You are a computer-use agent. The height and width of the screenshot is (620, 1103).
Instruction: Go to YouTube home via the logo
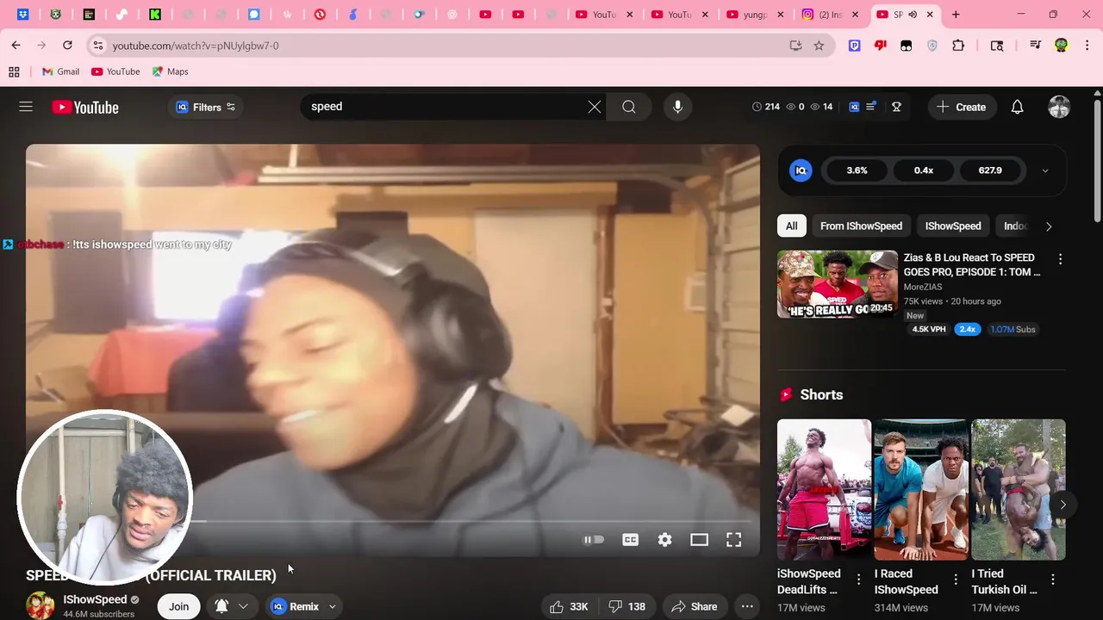(x=84, y=107)
